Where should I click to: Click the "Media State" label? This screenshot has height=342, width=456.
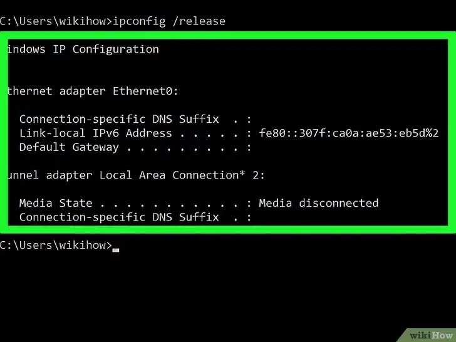[x=55, y=203]
